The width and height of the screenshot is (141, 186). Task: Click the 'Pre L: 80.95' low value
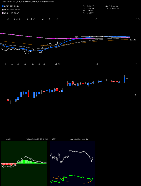coord(88,11)
